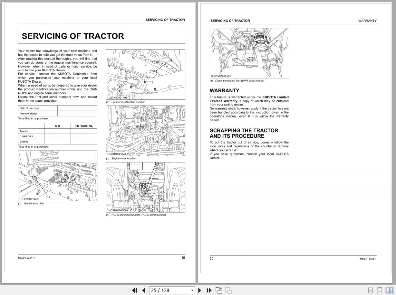Click the Date of purchase table cell
The image size is (396, 295).
30,108
